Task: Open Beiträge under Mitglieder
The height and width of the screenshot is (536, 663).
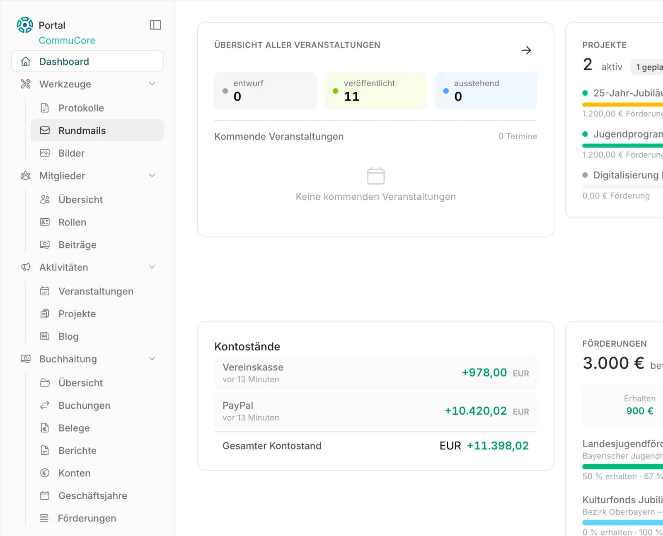Action: click(x=97, y=244)
